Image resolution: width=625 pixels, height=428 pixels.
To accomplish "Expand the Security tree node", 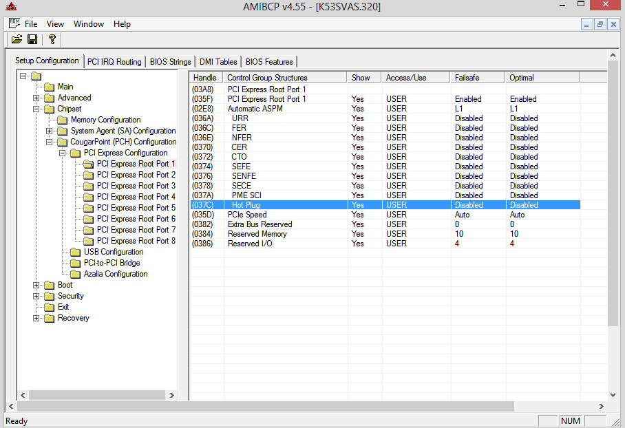I will pos(36,296).
